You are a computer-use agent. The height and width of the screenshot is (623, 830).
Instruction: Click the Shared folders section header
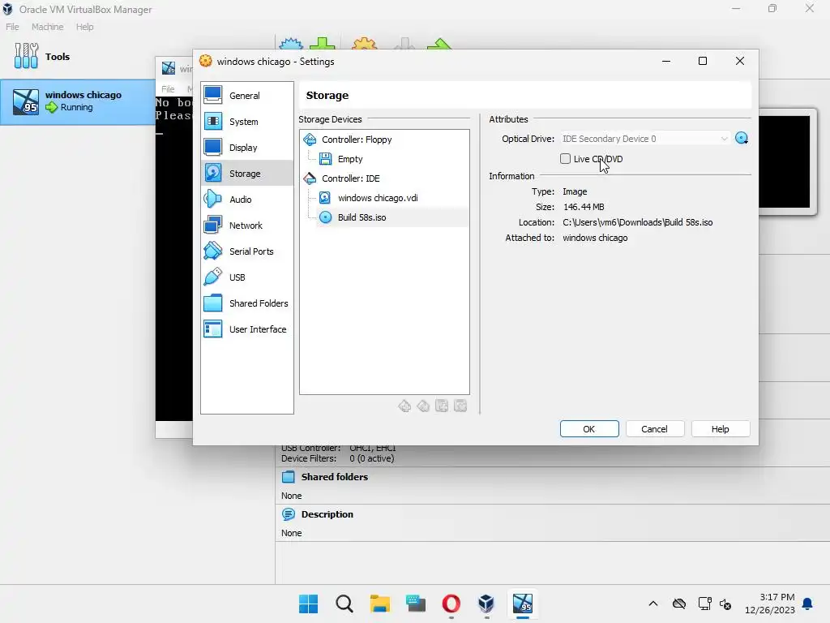(335, 477)
